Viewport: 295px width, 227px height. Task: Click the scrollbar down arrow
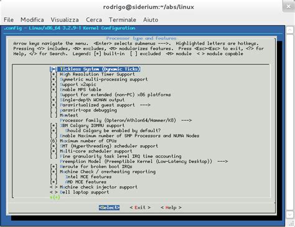(290, 215)
